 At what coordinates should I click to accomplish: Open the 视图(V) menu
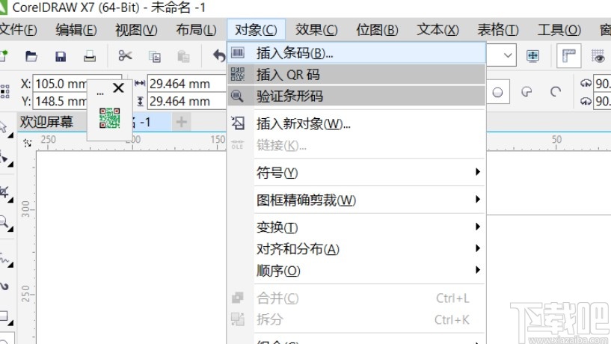click(136, 30)
